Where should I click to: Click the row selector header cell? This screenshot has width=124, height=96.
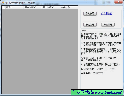(3, 7)
